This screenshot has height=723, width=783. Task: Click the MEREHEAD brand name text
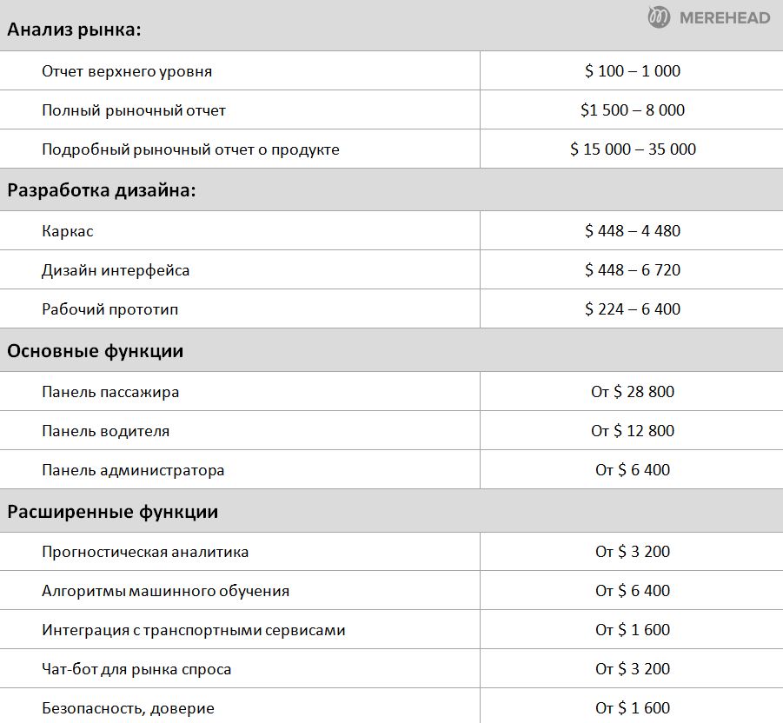(724, 17)
